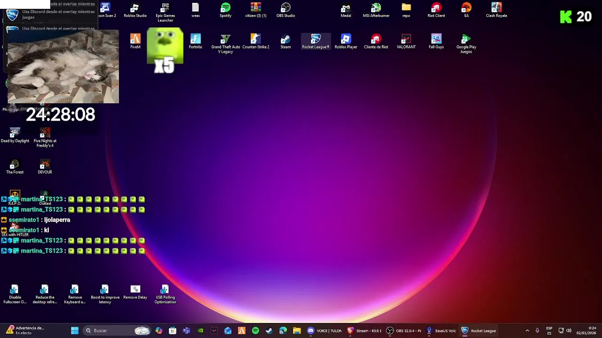Select the citizen (3) (1) archive
Image resolution: width=602 pixels, height=338 pixels.
click(255, 10)
